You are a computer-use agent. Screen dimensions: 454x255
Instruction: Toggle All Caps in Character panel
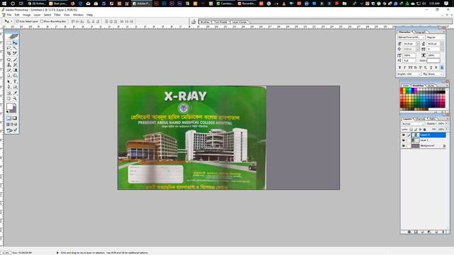(x=410, y=67)
